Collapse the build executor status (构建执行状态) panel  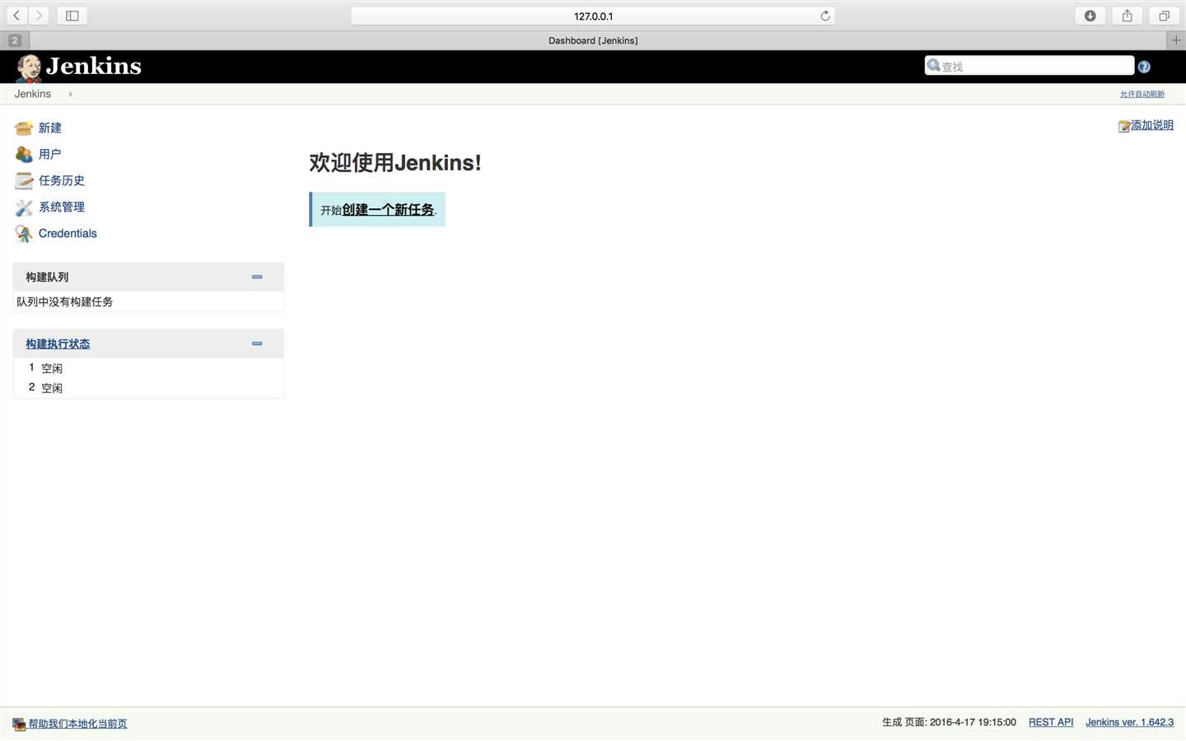click(x=257, y=344)
